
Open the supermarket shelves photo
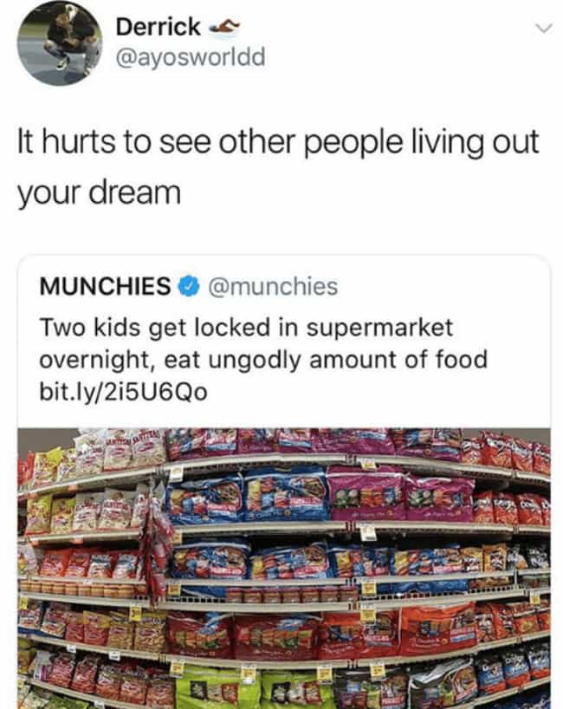pyautogui.click(x=284, y=569)
